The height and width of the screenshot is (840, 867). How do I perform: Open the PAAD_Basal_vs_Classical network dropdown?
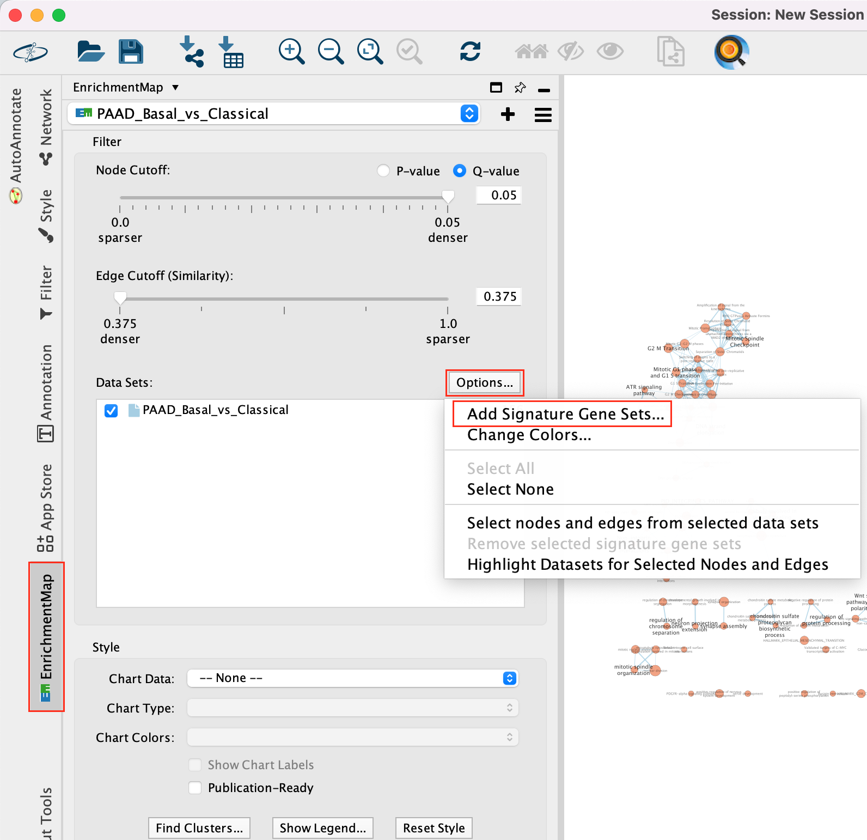click(469, 114)
